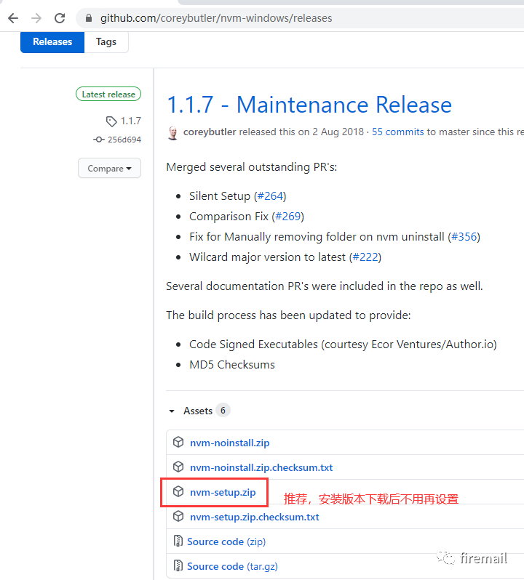Download nvm-noinstall.zip
Viewport: 524px width, 580px height.
[229, 443]
